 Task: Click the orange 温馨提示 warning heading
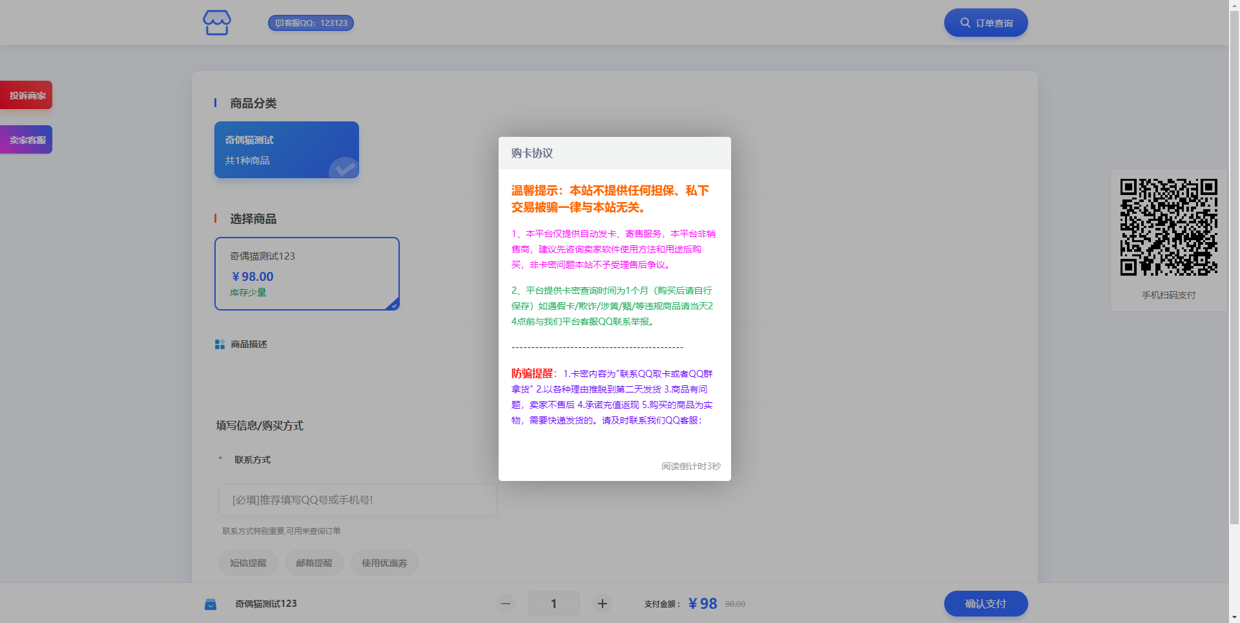610,199
